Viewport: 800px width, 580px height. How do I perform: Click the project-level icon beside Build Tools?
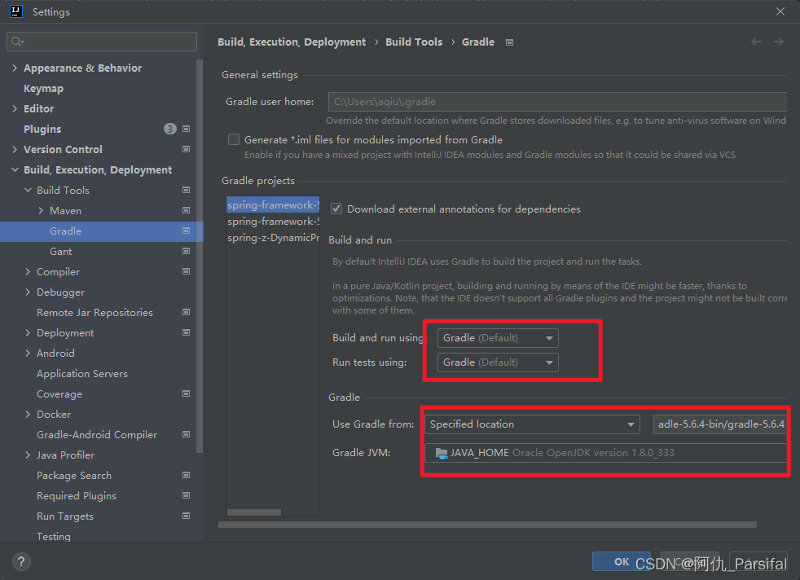point(187,191)
